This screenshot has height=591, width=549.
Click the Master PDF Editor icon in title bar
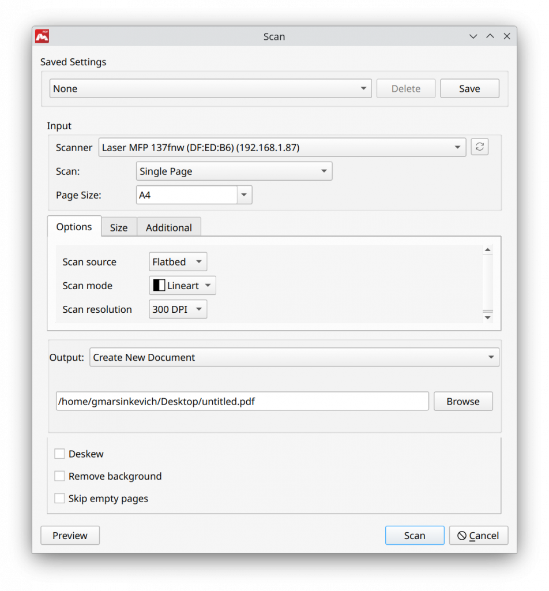41,36
